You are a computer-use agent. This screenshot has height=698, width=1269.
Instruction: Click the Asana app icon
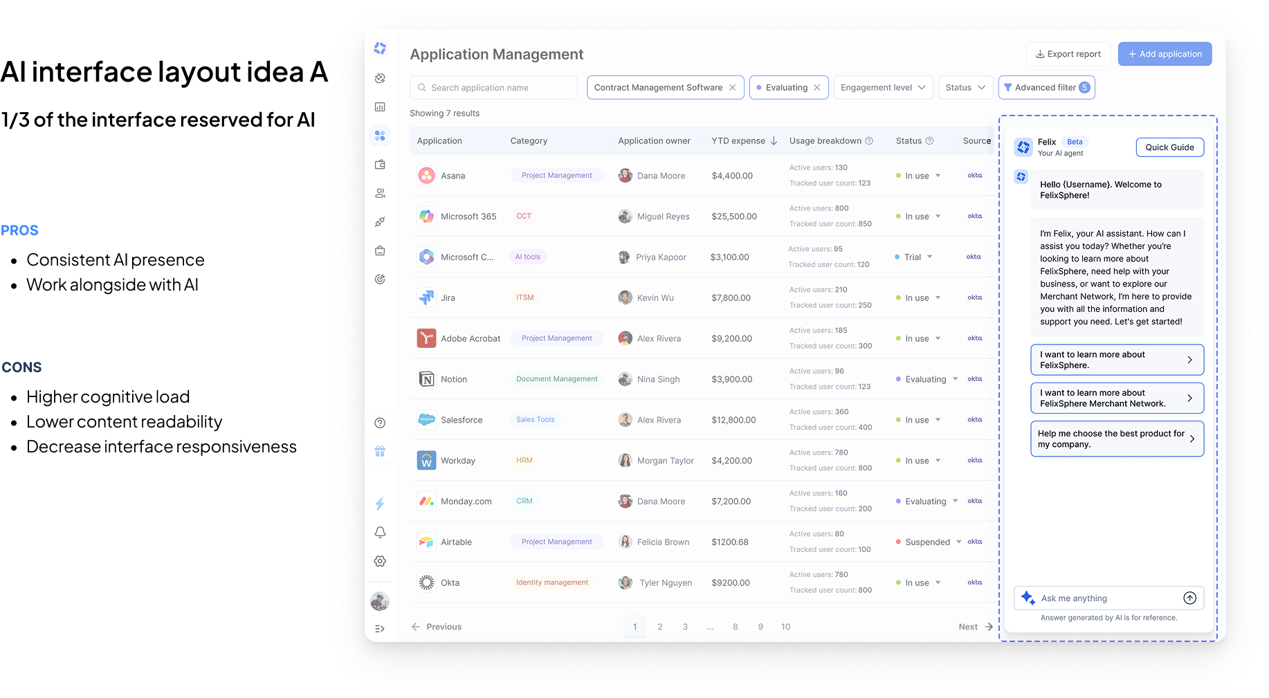426,176
